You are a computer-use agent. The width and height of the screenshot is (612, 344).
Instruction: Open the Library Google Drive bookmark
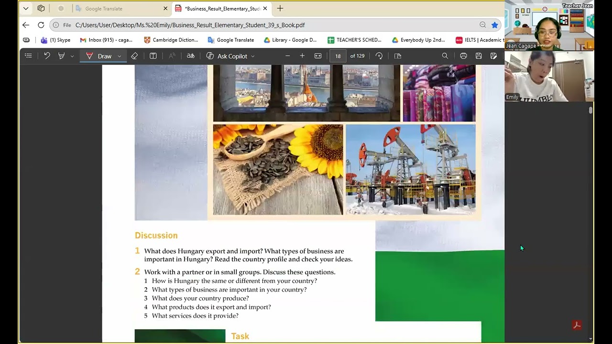pos(290,40)
